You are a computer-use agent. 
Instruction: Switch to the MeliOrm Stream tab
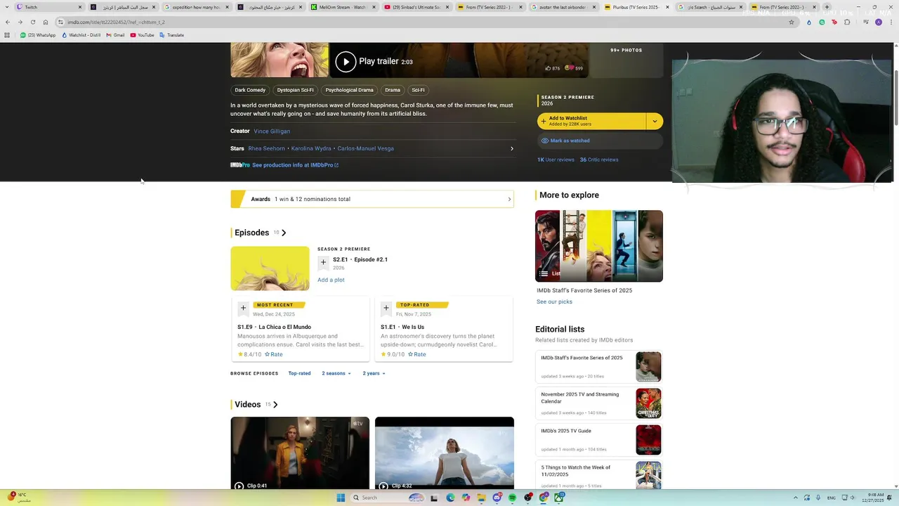coord(343,7)
